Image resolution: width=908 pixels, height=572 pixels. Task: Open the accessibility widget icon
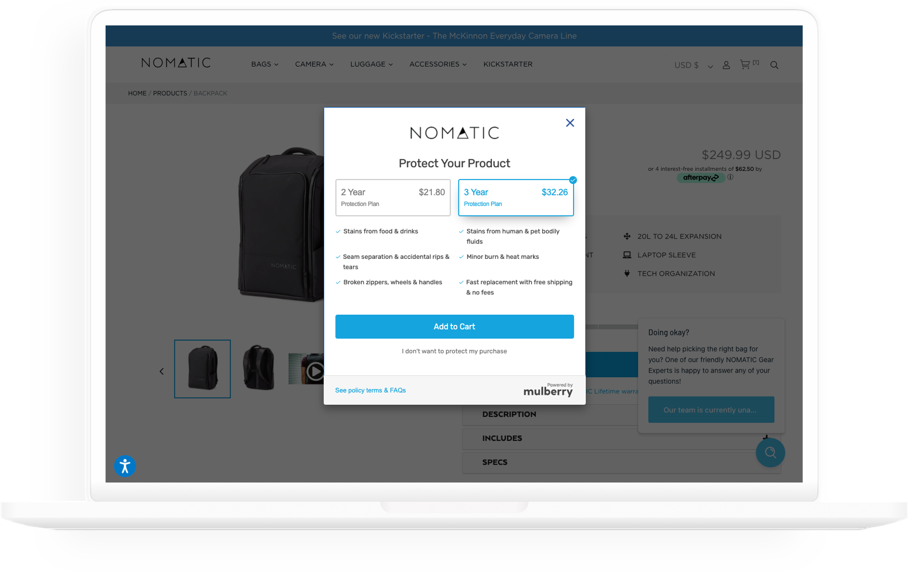pyautogui.click(x=125, y=466)
